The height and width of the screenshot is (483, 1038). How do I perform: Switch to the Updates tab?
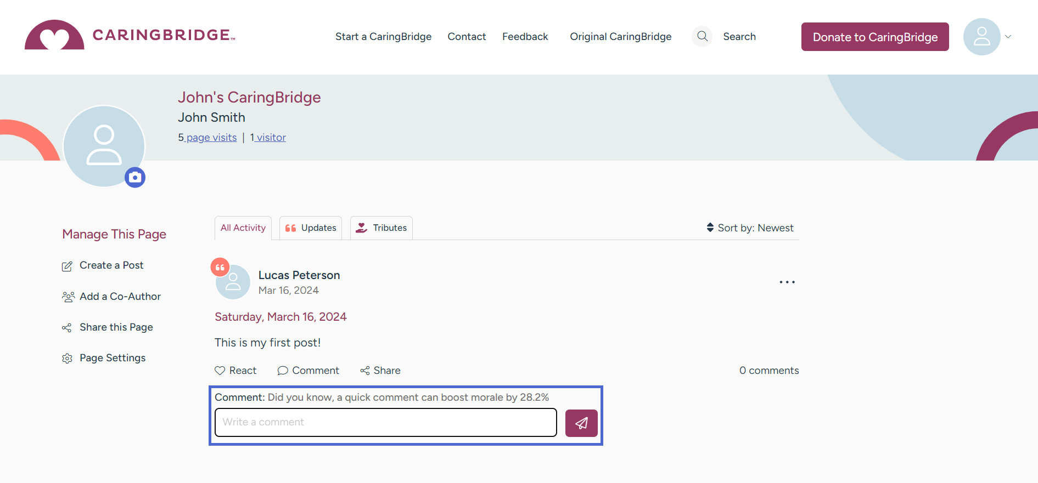pos(310,228)
